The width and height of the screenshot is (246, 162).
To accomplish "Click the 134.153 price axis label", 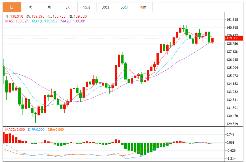I will click(232, 84).
